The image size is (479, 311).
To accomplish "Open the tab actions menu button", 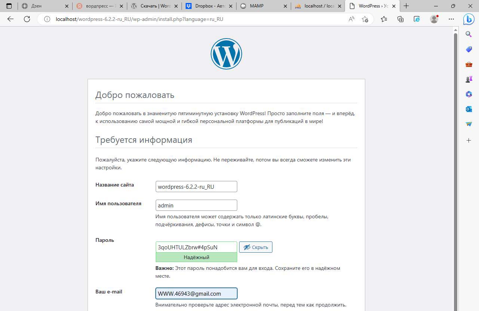I will point(9,6).
